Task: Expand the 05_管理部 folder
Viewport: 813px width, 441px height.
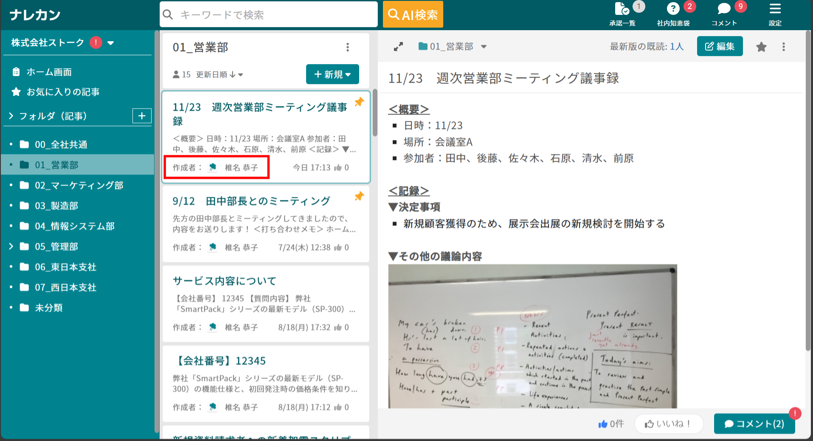Action: [x=11, y=247]
